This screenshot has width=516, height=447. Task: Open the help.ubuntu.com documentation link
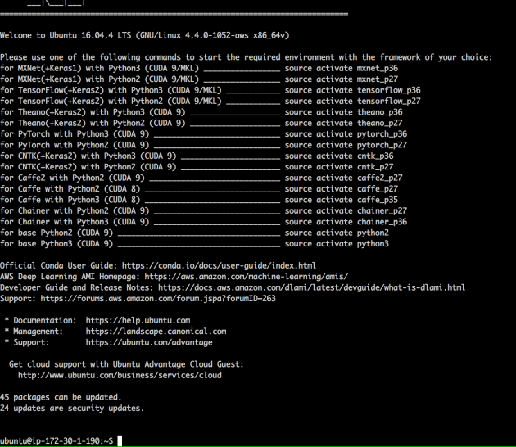[x=138, y=321]
